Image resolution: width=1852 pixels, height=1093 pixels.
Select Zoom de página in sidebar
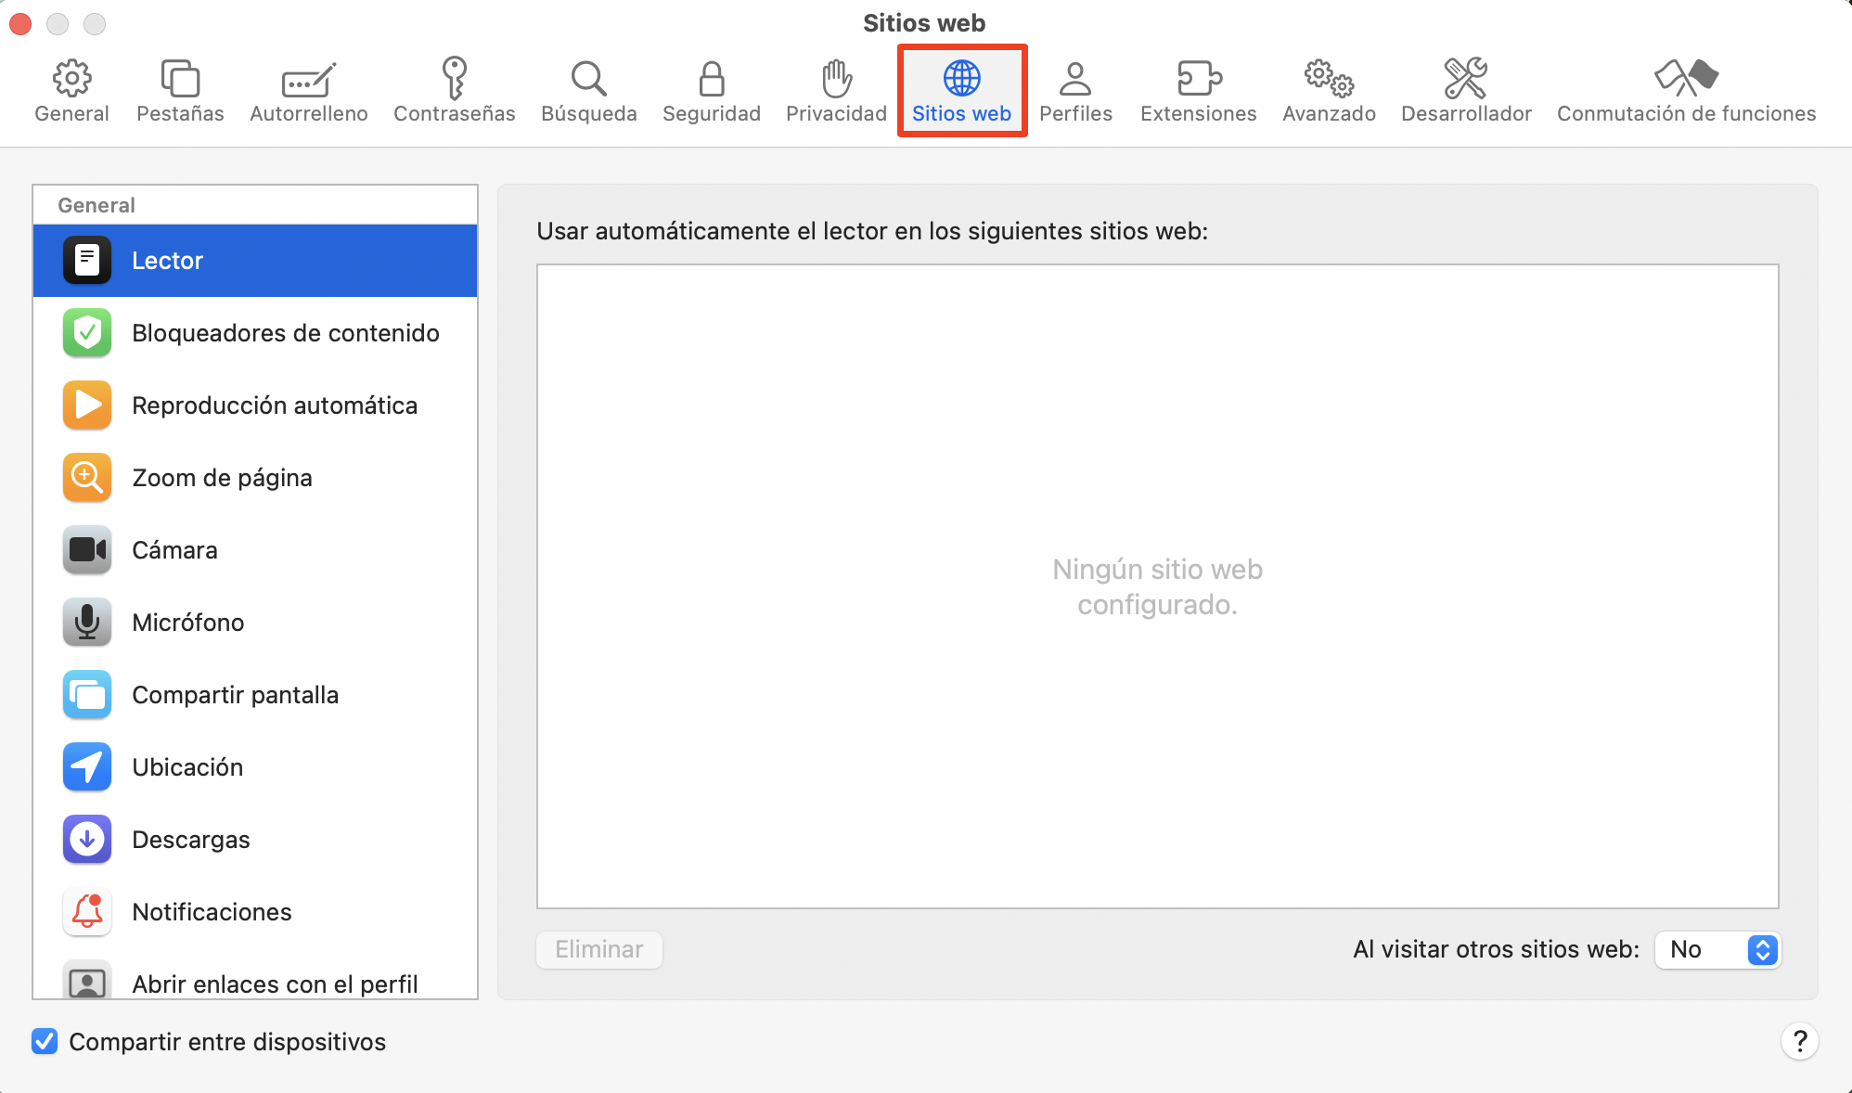pos(222,477)
